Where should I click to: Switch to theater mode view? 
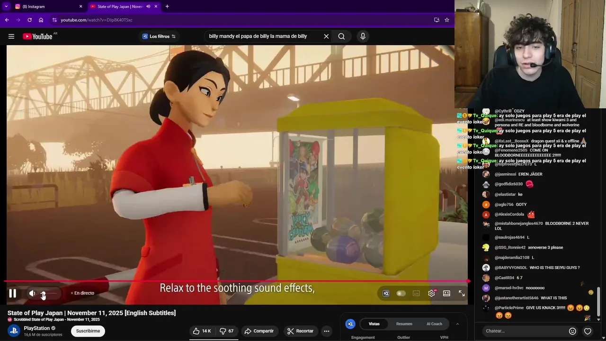point(446,294)
